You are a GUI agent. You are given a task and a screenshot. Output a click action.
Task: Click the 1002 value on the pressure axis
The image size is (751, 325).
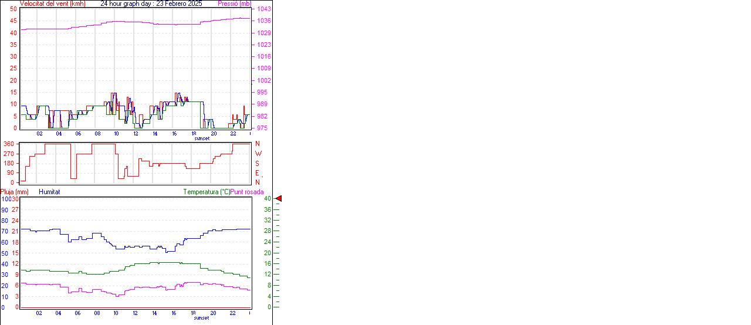coord(263,80)
